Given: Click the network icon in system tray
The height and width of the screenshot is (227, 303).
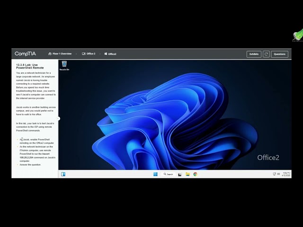Looking at the screenshot, I should click(274, 174).
